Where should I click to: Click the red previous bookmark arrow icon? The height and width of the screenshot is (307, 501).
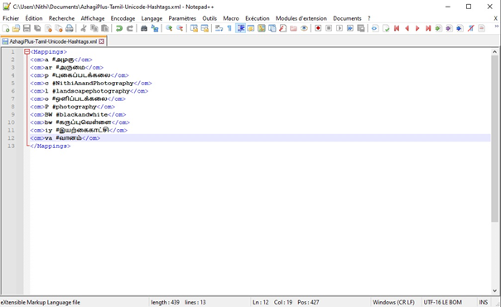pyautogui.click(x=407, y=28)
